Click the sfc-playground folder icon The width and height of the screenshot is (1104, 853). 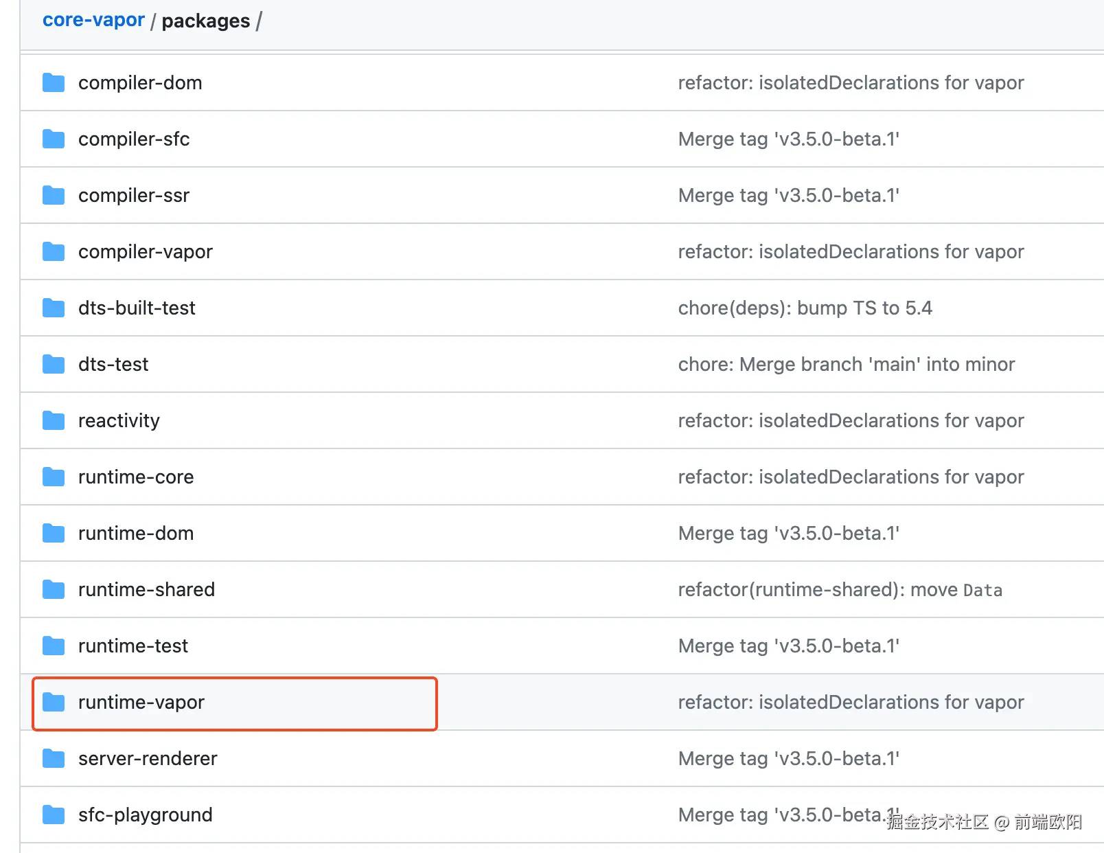click(54, 815)
